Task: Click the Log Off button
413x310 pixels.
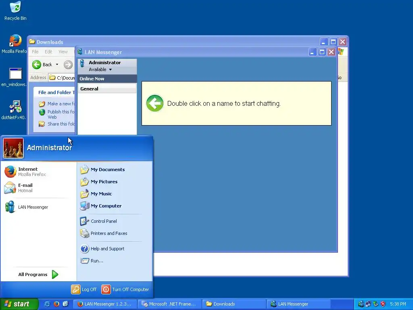Action: 84,289
